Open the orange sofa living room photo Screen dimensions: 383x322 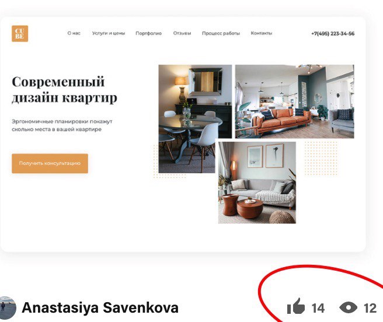click(x=295, y=101)
